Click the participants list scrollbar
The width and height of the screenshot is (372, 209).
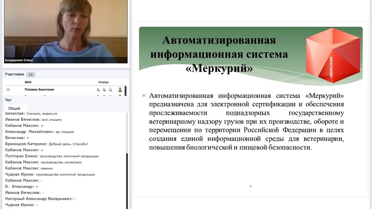pos(126,91)
